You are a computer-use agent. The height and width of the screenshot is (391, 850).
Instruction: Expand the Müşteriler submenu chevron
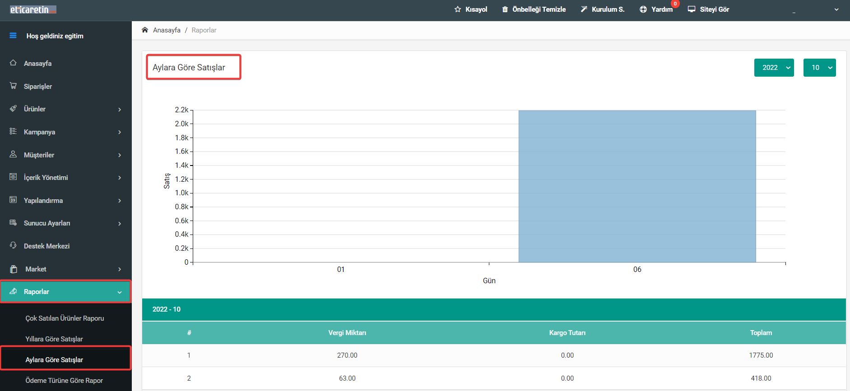[x=120, y=155]
